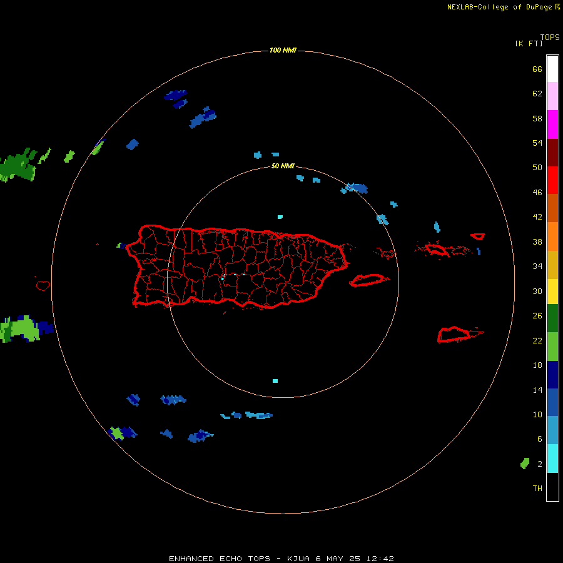
Task: Click the "KJUA" station identifier
Action: [x=298, y=559]
